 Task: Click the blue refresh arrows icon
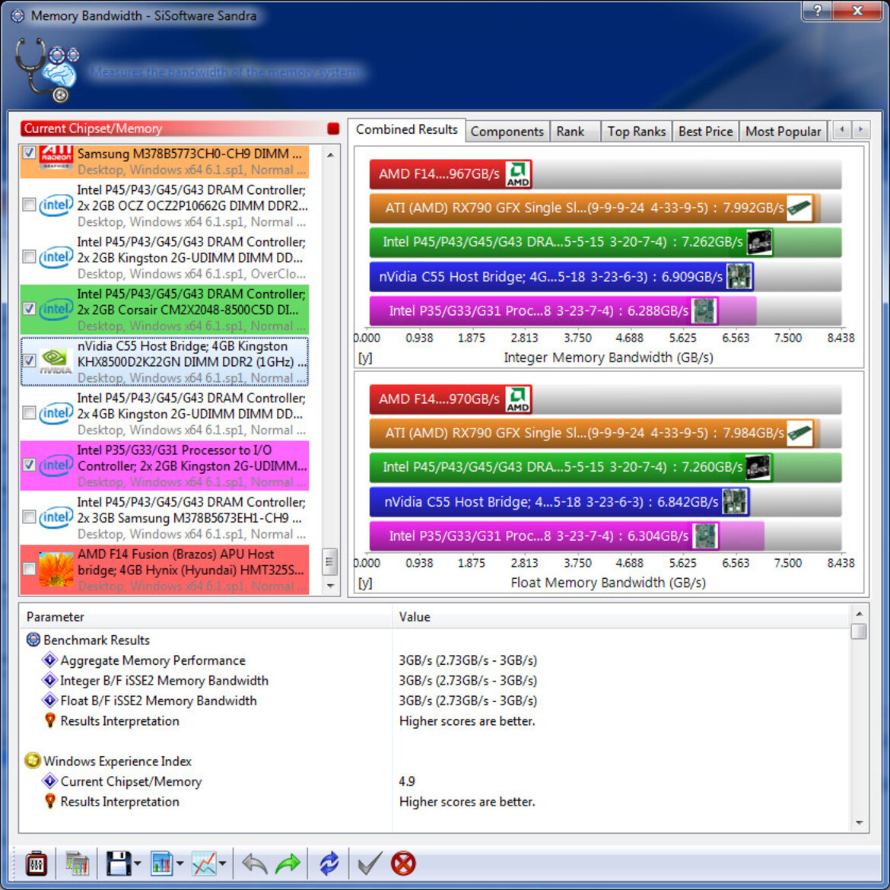(329, 863)
